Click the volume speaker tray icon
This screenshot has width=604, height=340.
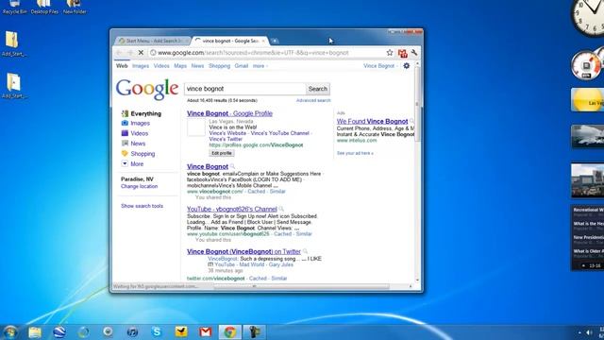[589, 332]
